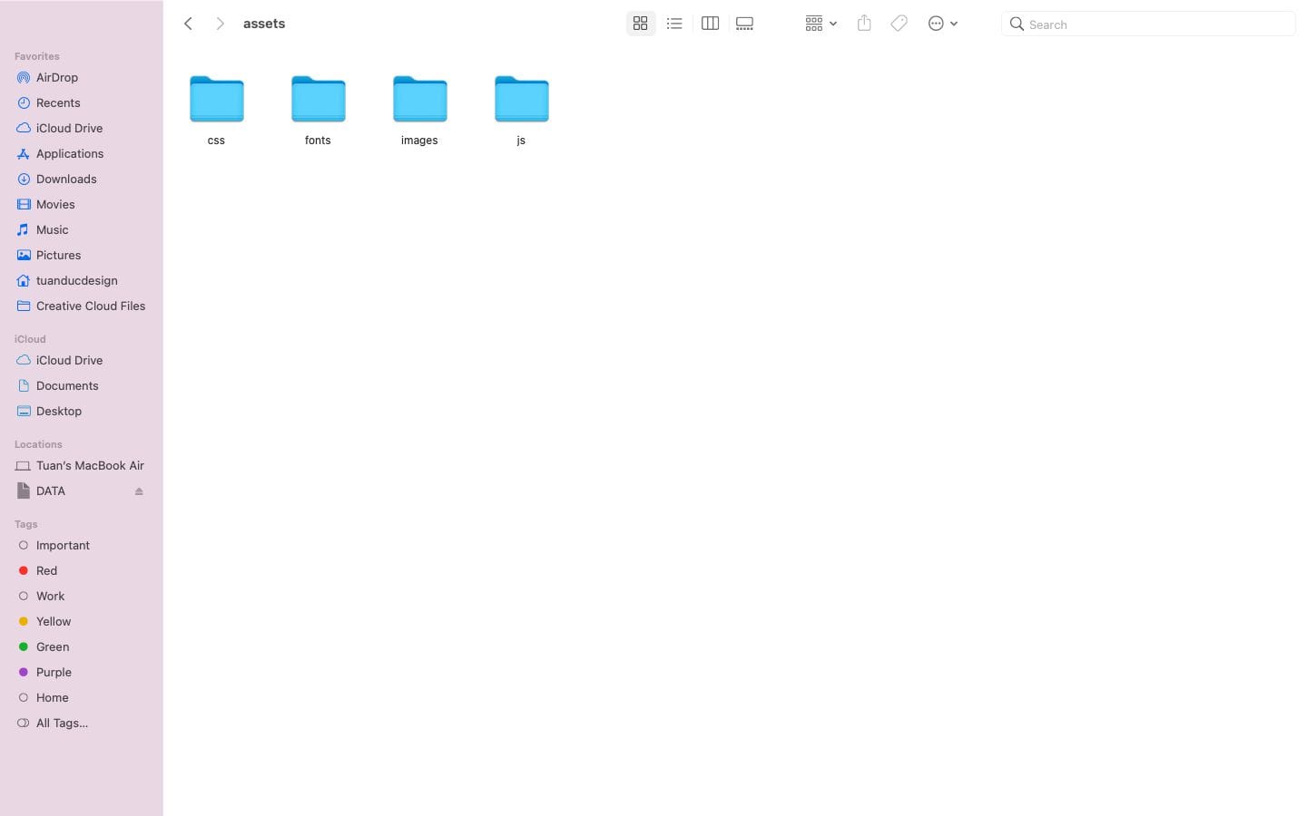The height and width of the screenshot is (816, 1307).
Task: Eject the DATA volume
Action: click(139, 491)
